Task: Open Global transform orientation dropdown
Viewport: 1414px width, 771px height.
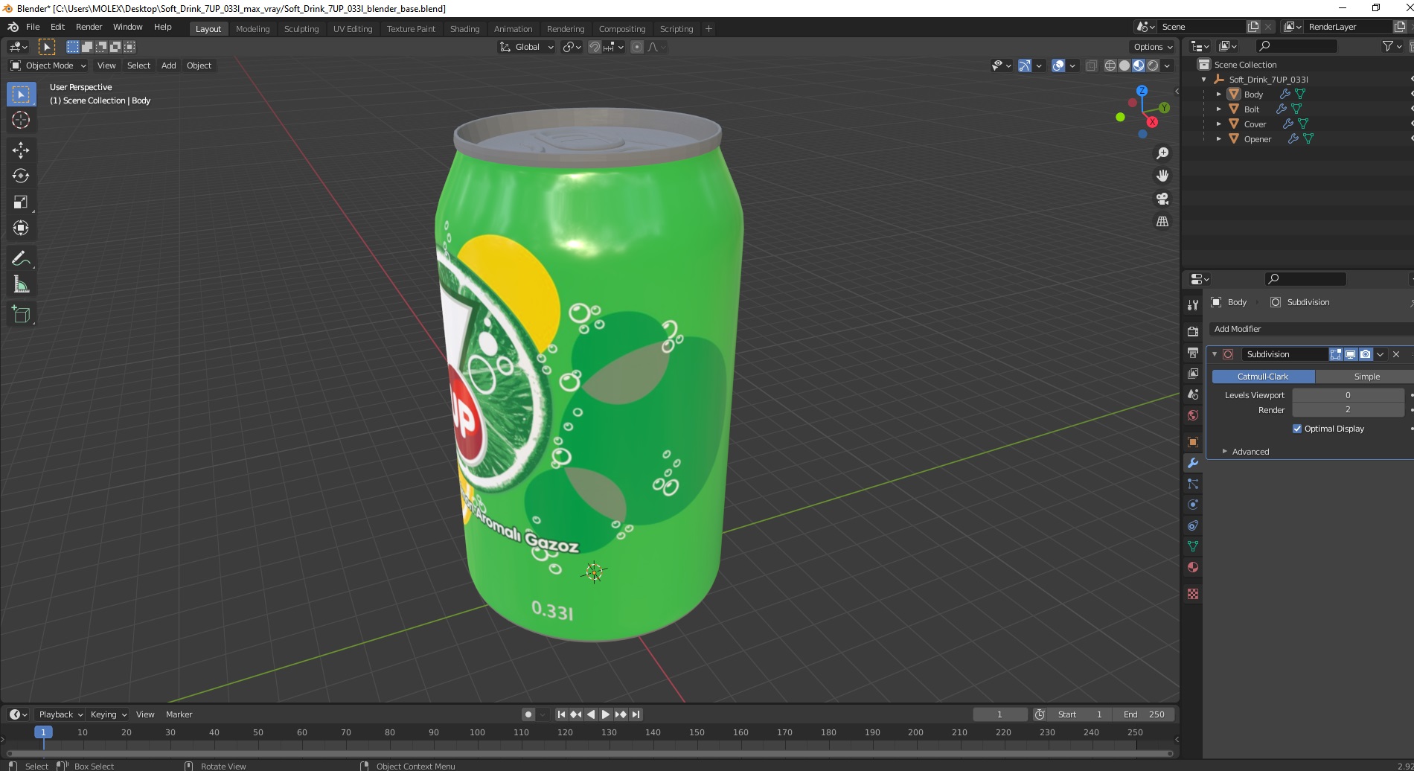Action: coord(526,47)
